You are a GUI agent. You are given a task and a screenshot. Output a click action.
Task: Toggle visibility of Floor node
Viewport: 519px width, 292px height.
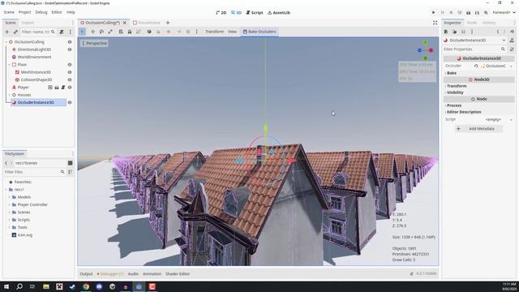click(70, 65)
